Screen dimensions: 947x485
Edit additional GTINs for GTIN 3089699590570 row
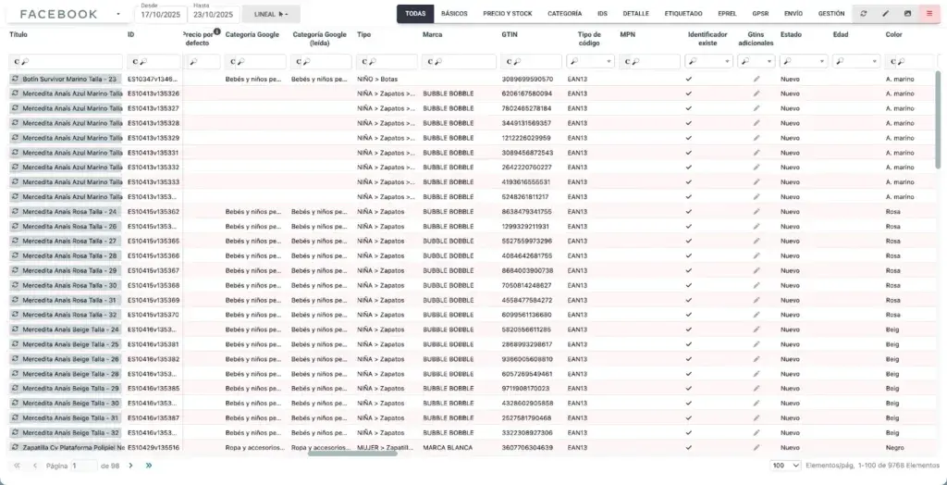click(756, 80)
